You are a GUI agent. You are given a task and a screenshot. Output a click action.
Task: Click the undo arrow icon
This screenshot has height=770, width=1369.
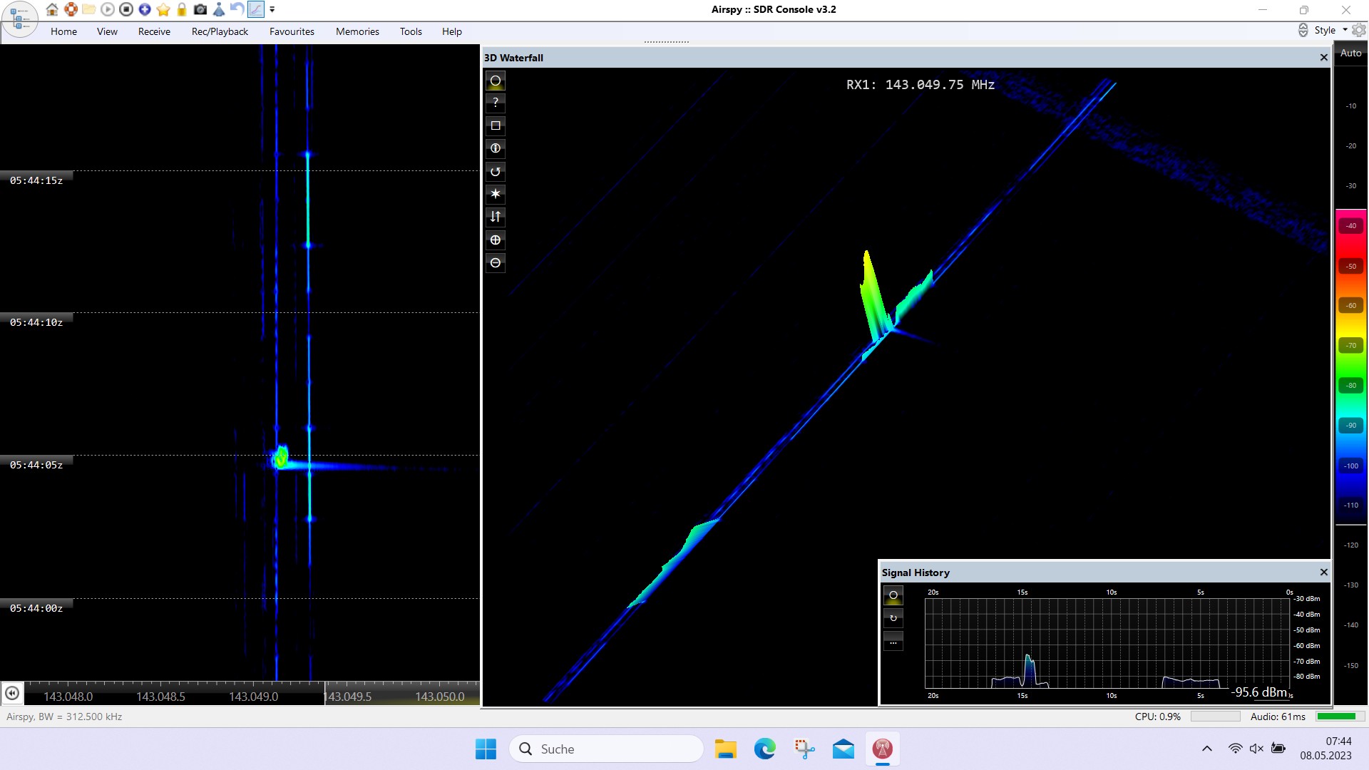(x=237, y=9)
